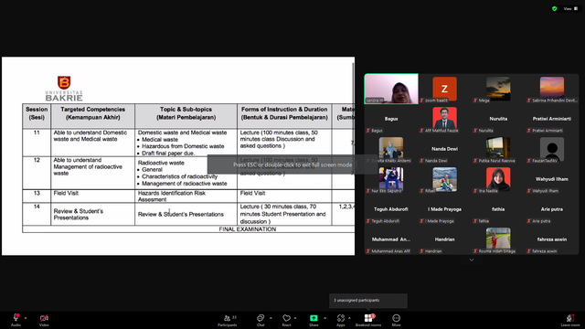This screenshot has width=585, height=329.
Task: Unmute the microphone with the Audio icon
Action: [16, 319]
